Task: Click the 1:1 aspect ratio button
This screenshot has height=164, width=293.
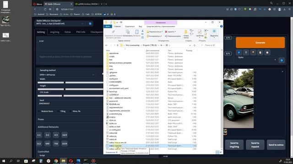Action: click(39, 135)
